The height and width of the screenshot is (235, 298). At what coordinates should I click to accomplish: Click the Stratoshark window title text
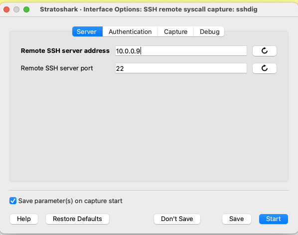tap(149, 9)
